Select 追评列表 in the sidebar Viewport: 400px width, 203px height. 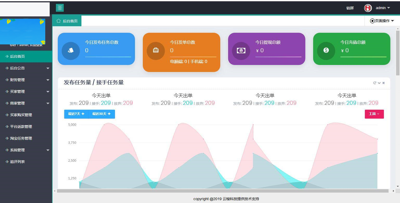[26, 161]
